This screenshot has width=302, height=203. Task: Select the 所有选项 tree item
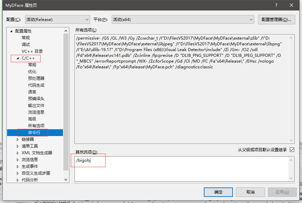[x=36, y=126]
